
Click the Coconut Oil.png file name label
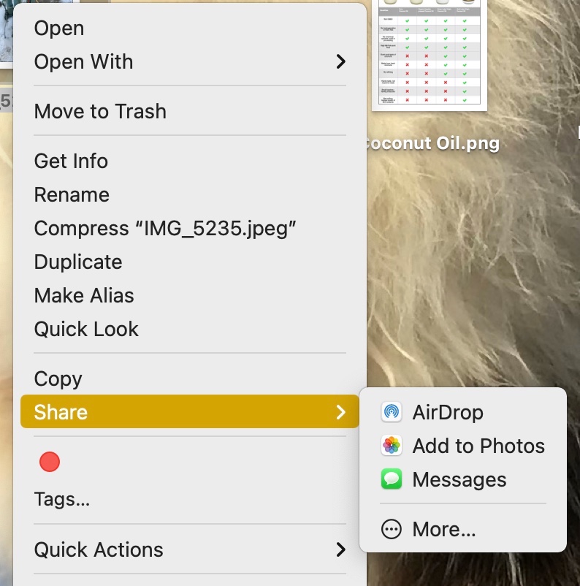click(431, 143)
